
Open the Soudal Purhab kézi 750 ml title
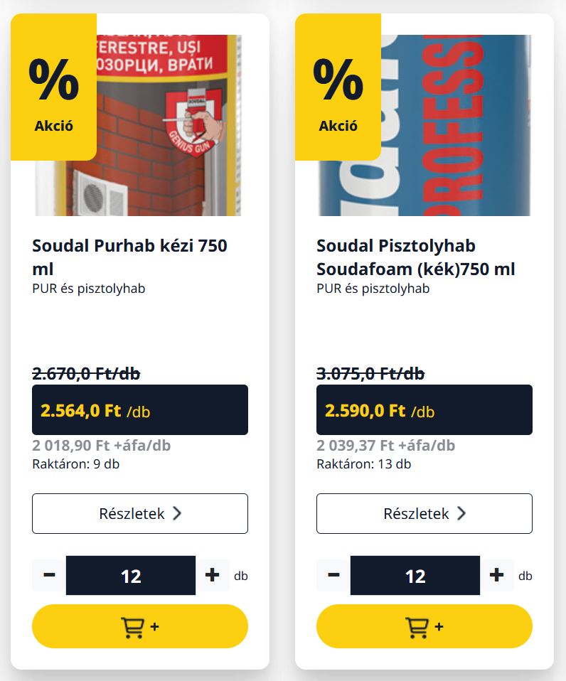129,257
